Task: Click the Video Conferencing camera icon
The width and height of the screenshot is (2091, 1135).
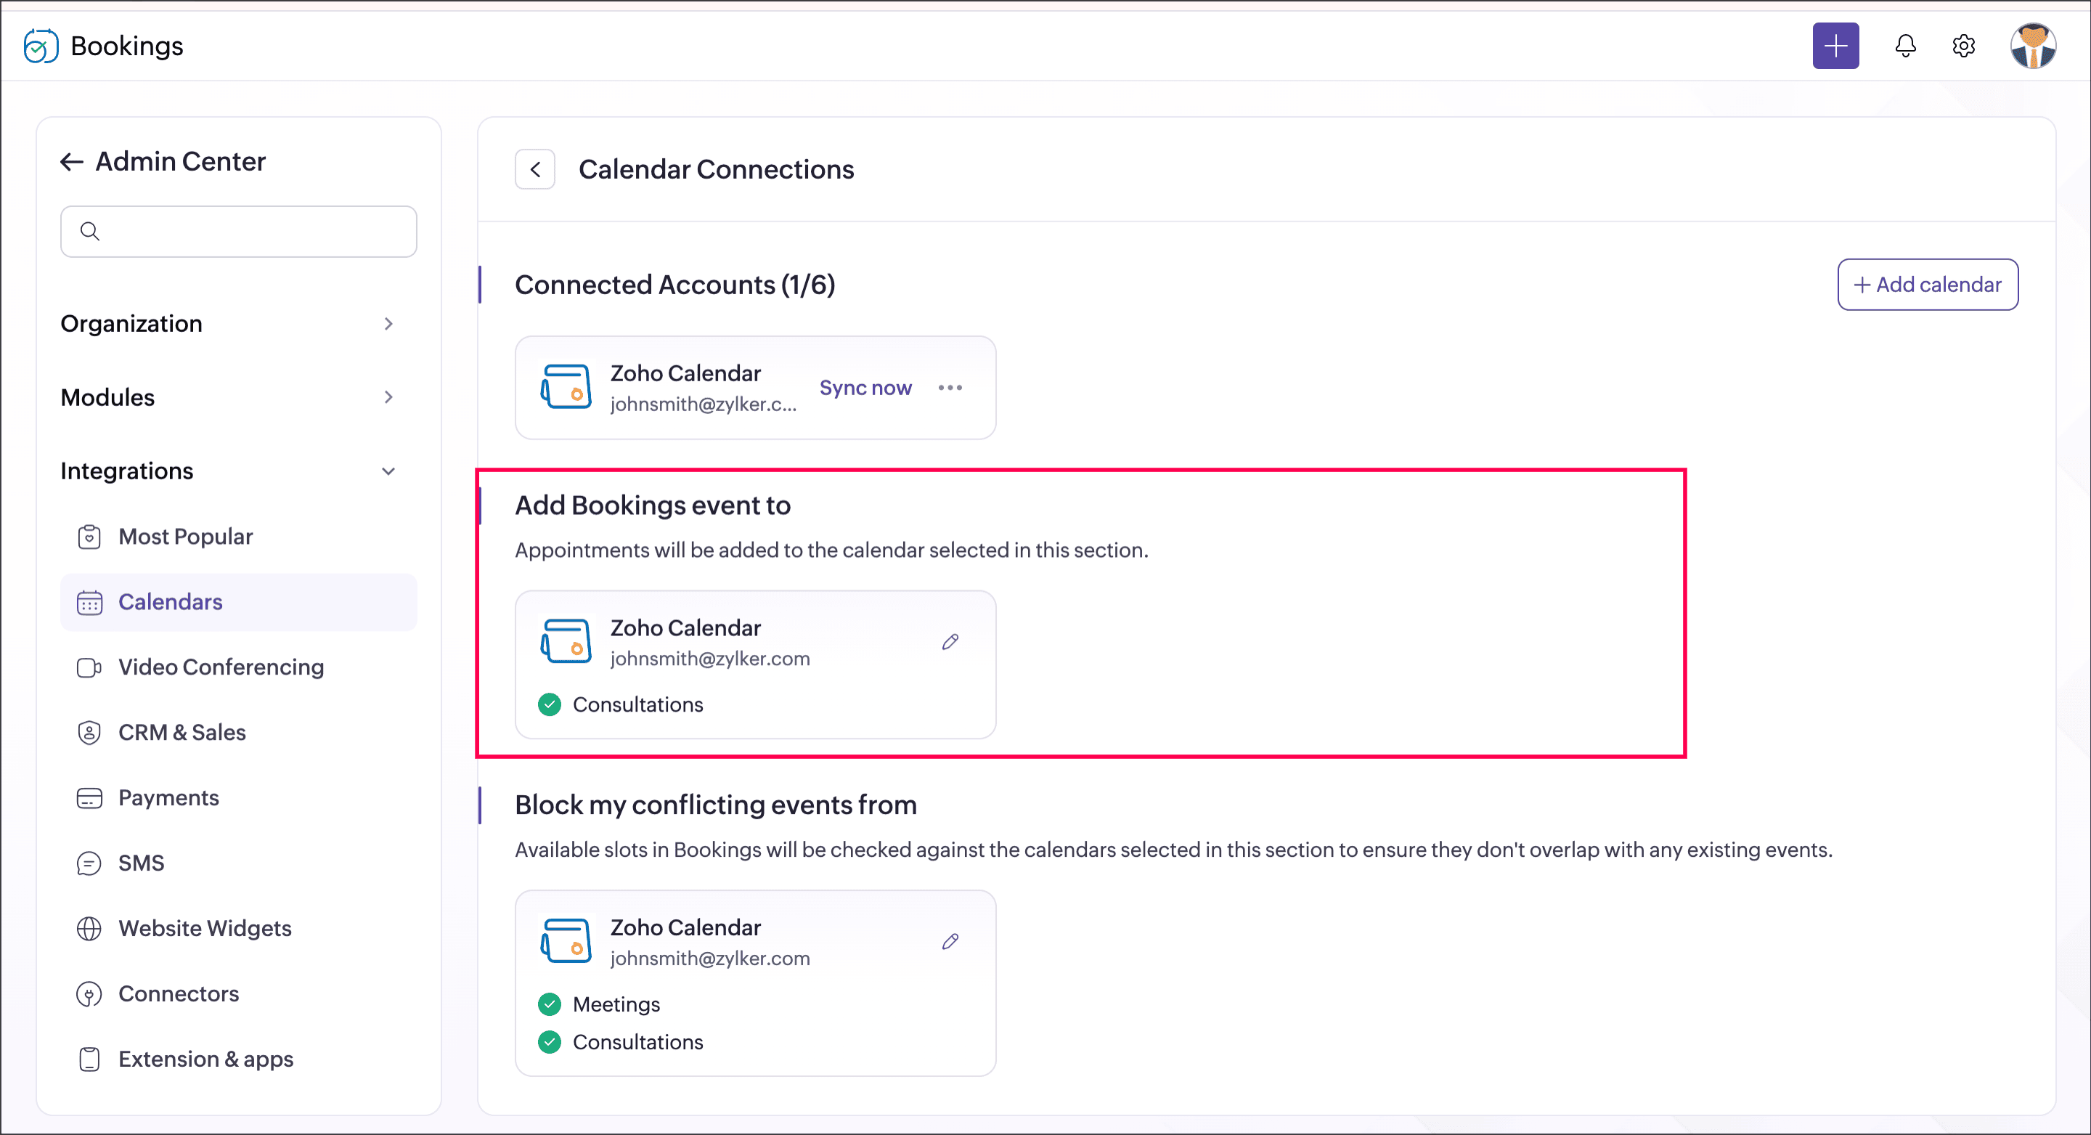Action: pyautogui.click(x=89, y=667)
